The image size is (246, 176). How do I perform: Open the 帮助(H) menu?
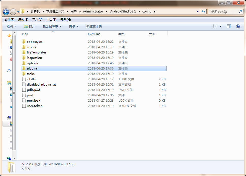point(66,20)
